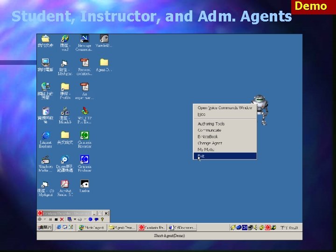Open the Internet Explorer desktop icon
The height and width of the screenshot is (252, 336).
[x=45, y=140]
